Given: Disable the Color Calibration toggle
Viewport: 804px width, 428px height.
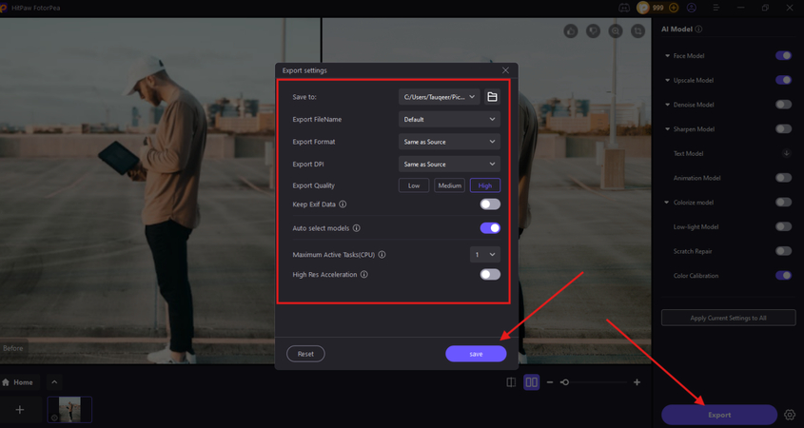Looking at the screenshot, I should (783, 275).
